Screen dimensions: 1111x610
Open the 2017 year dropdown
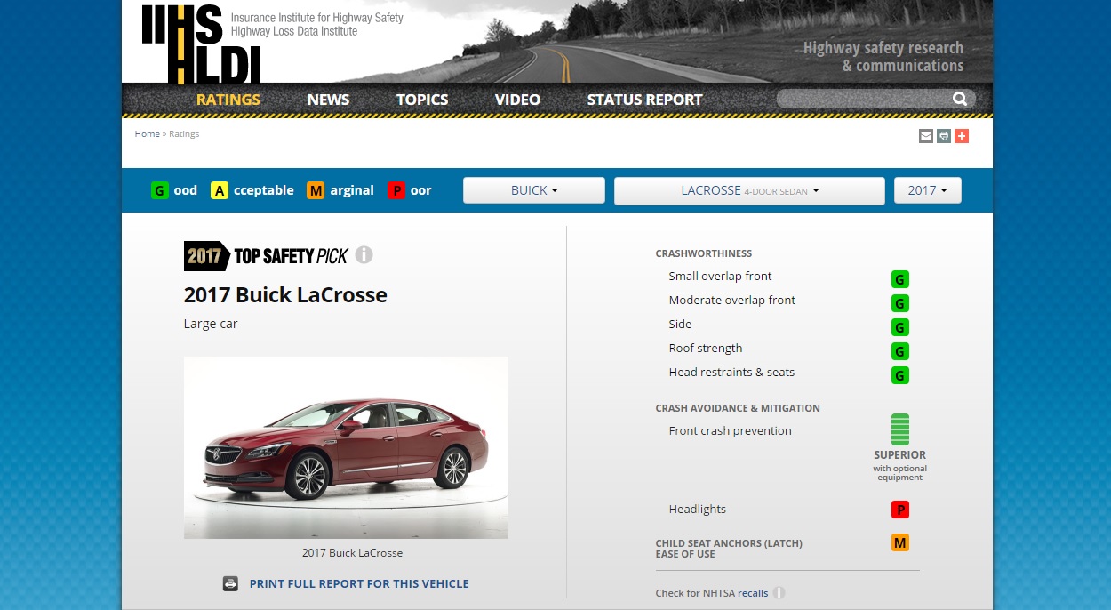click(x=928, y=190)
